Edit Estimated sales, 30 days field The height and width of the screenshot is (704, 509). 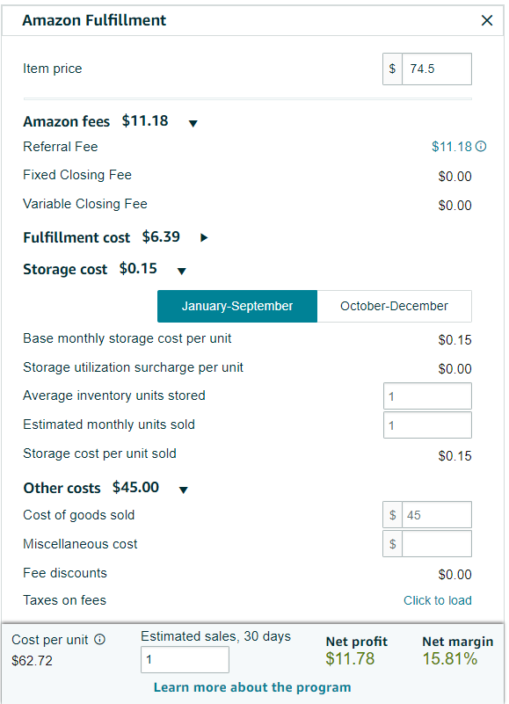[185, 659]
